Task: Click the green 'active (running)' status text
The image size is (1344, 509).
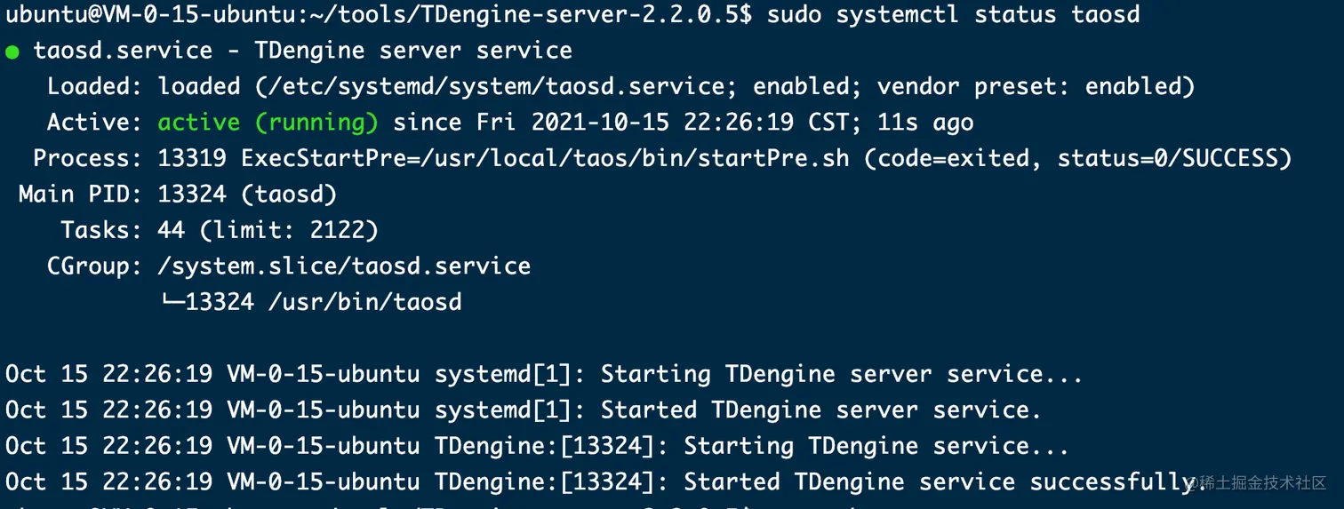Action: pyautogui.click(x=268, y=123)
